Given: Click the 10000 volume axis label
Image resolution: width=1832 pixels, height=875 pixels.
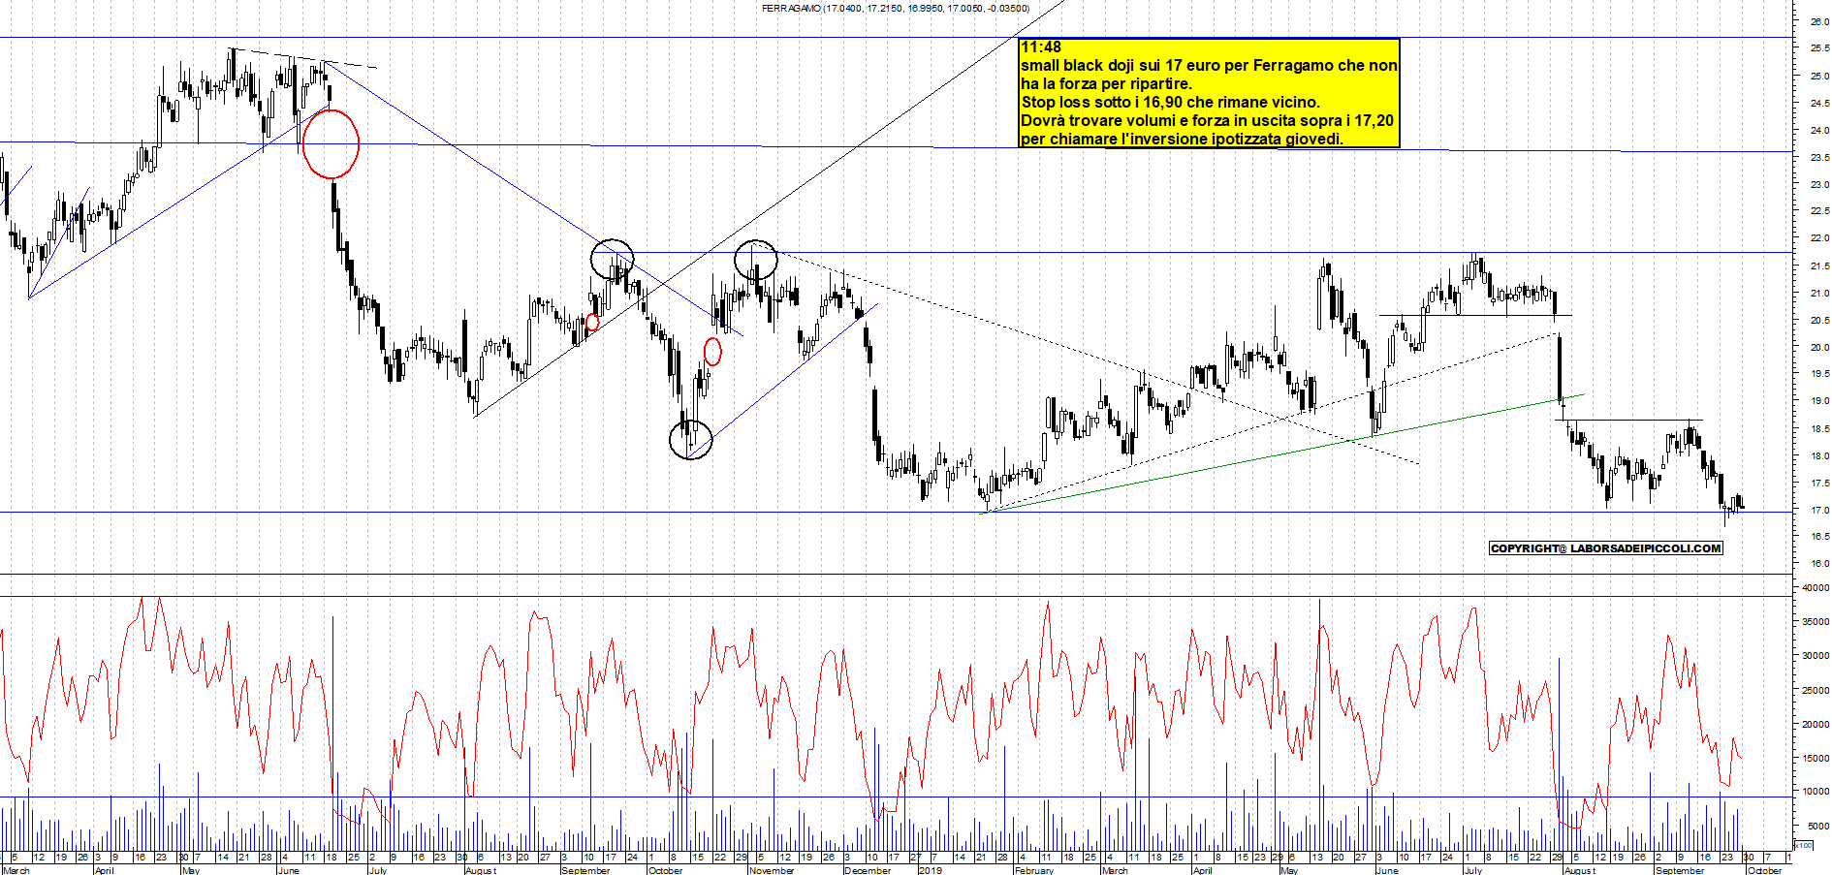Looking at the screenshot, I should tap(1816, 792).
